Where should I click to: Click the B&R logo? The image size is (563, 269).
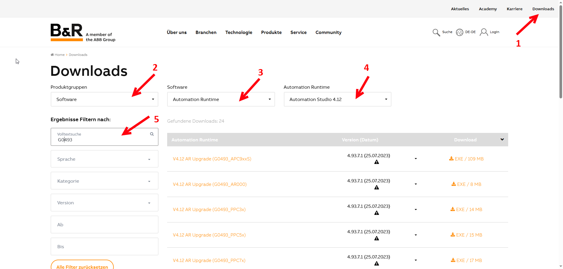coord(83,32)
